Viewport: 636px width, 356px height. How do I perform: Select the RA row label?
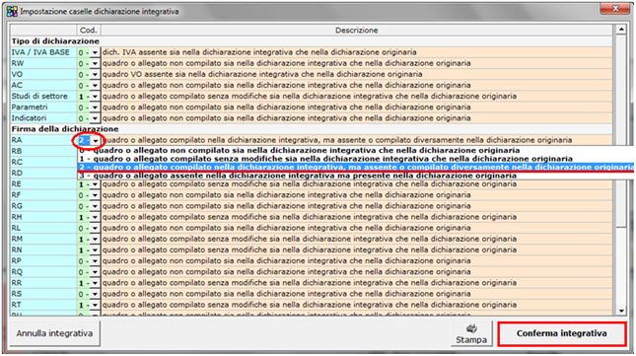(43, 140)
